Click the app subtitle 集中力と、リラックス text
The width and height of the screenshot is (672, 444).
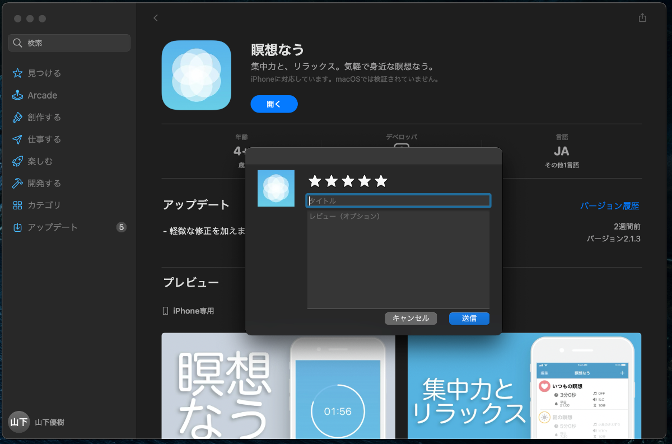343,67
